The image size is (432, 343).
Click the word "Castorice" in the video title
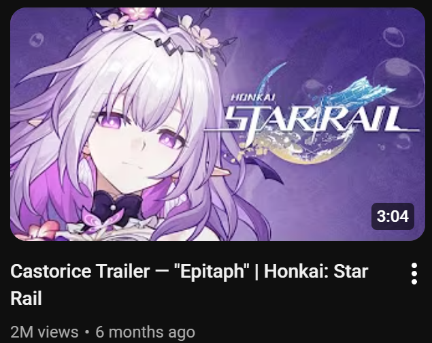tap(51, 271)
